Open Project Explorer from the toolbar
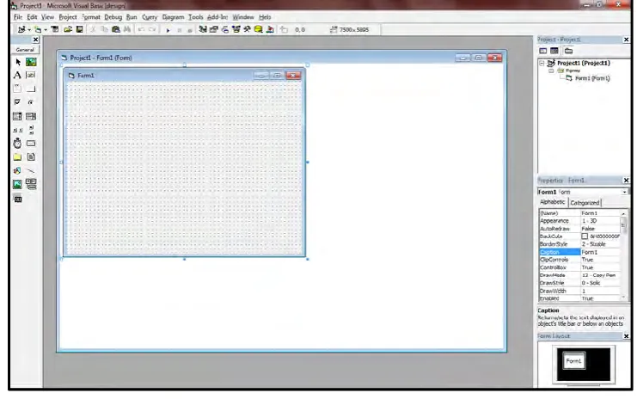637x399 pixels. click(x=202, y=29)
